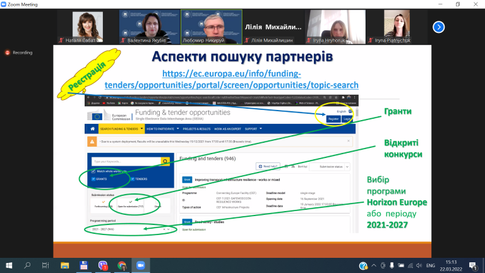Open Google Chrome from the taskbar
The width and height of the screenshot is (485, 273).
(122, 265)
